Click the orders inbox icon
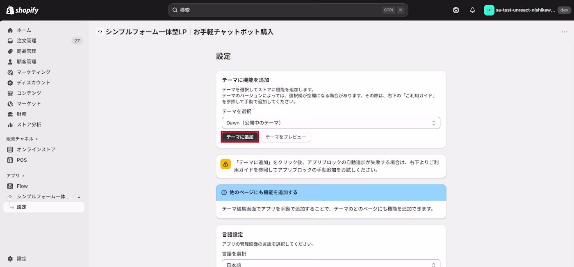 coord(10,41)
